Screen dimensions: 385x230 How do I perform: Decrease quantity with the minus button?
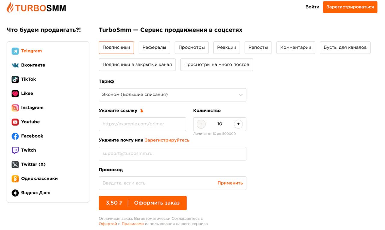[201, 124]
